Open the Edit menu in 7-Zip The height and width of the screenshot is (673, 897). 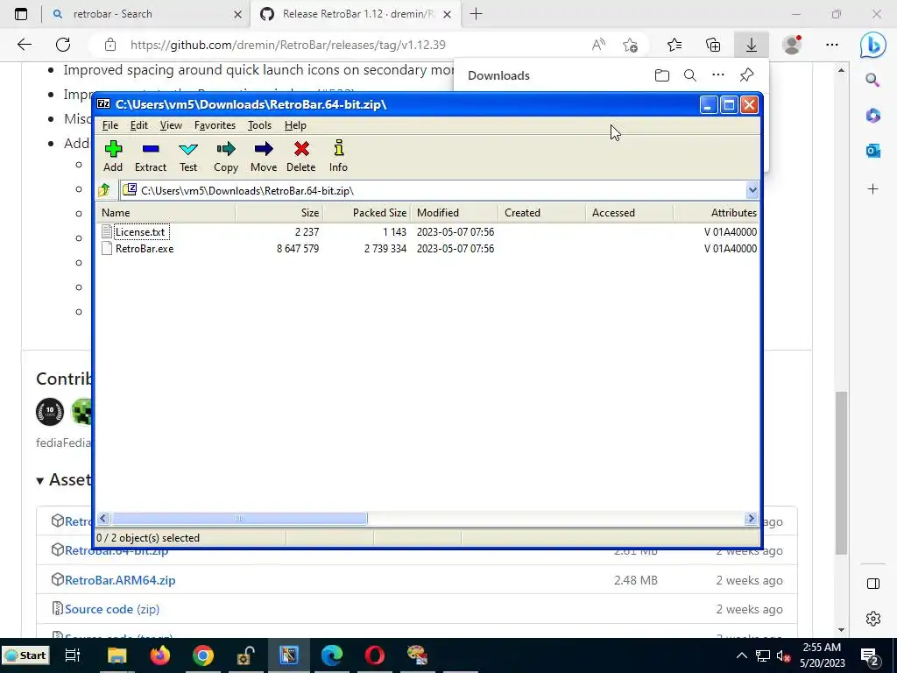point(139,125)
